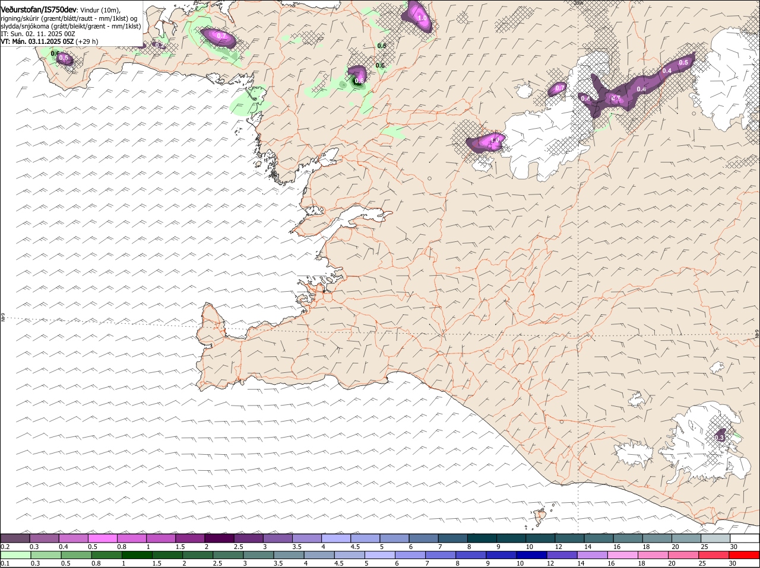Select the bright red bottom-row swatch after 30
The image size is (760, 568).
tap(745, 555)
